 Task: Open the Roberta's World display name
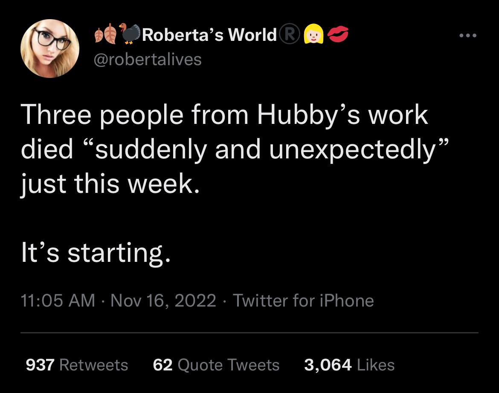[x=209, y=35]
